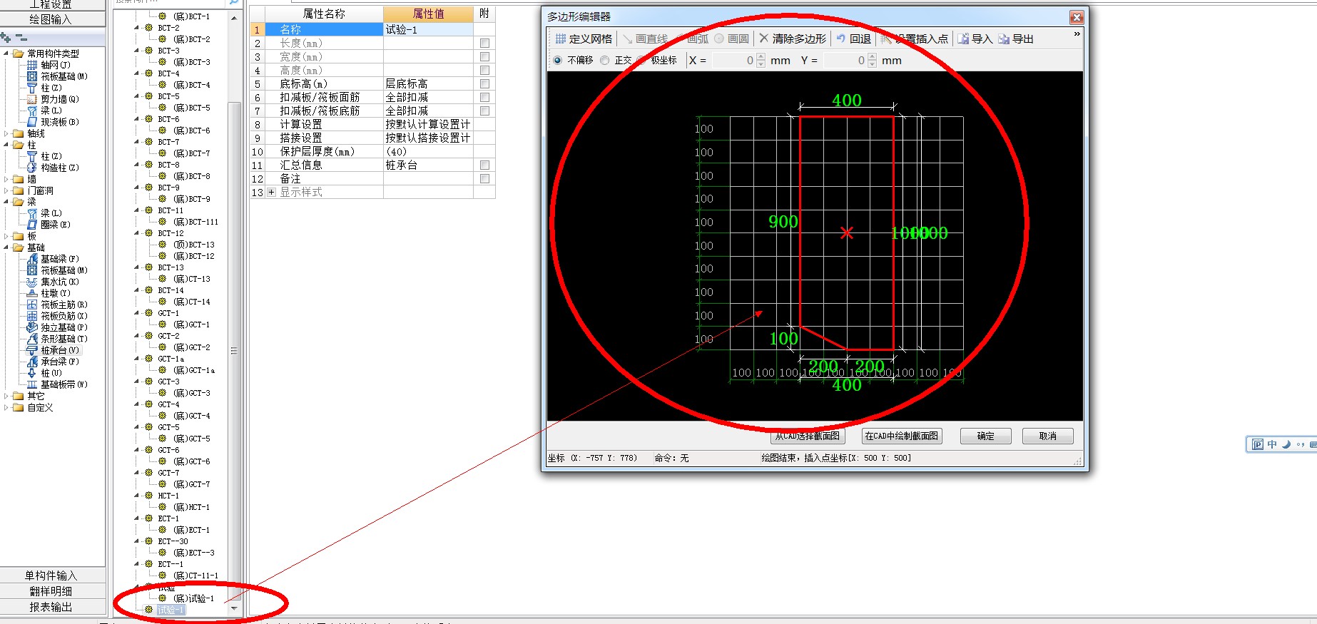Collapse the 基础 folder

6,247
